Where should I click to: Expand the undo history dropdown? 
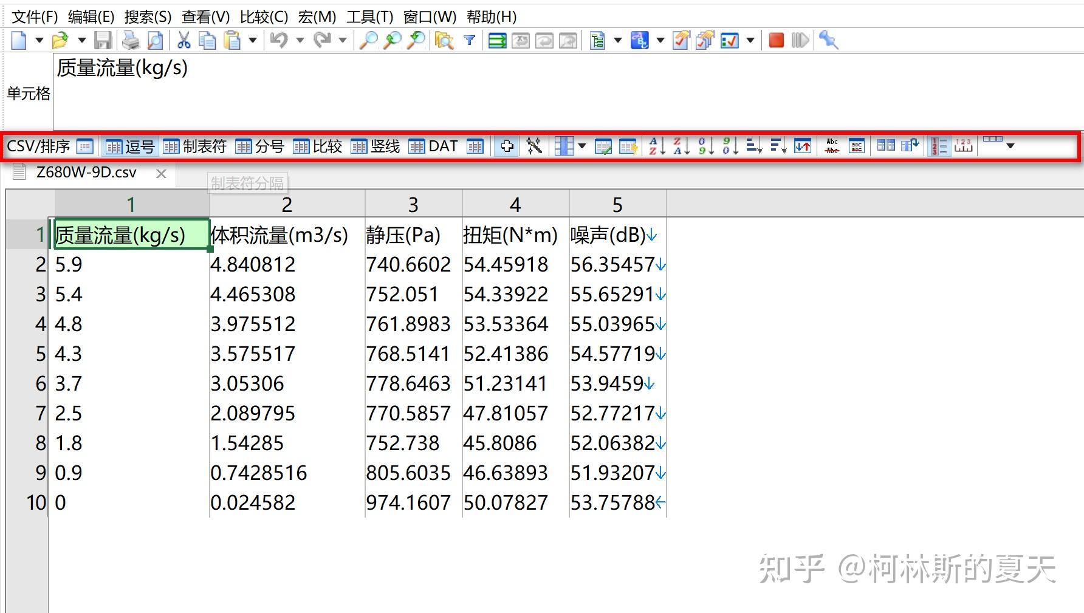coord(299,40)
